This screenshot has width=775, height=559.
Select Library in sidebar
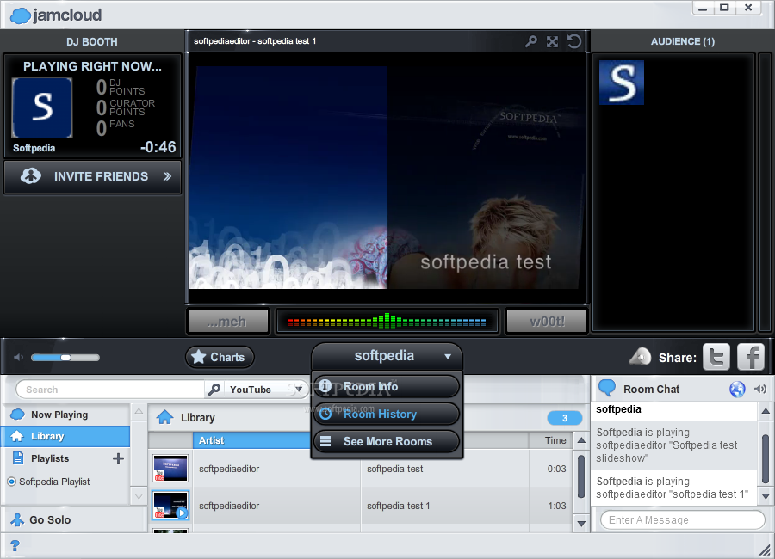pyautogui.click(x=65, y=437)
